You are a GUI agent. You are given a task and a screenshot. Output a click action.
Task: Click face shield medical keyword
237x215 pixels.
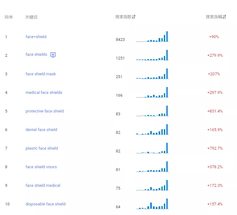click(x=43, y=186)
